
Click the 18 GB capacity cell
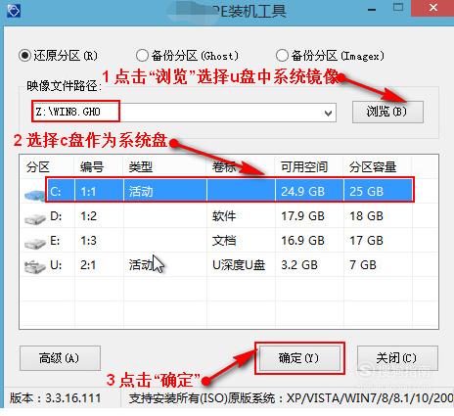pyautogui.click(x=366, y=216)
